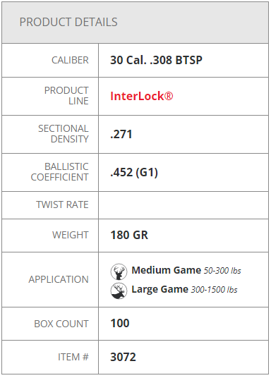
Task: Click the 180 GR weight value
Action: [x=129, y=235]
